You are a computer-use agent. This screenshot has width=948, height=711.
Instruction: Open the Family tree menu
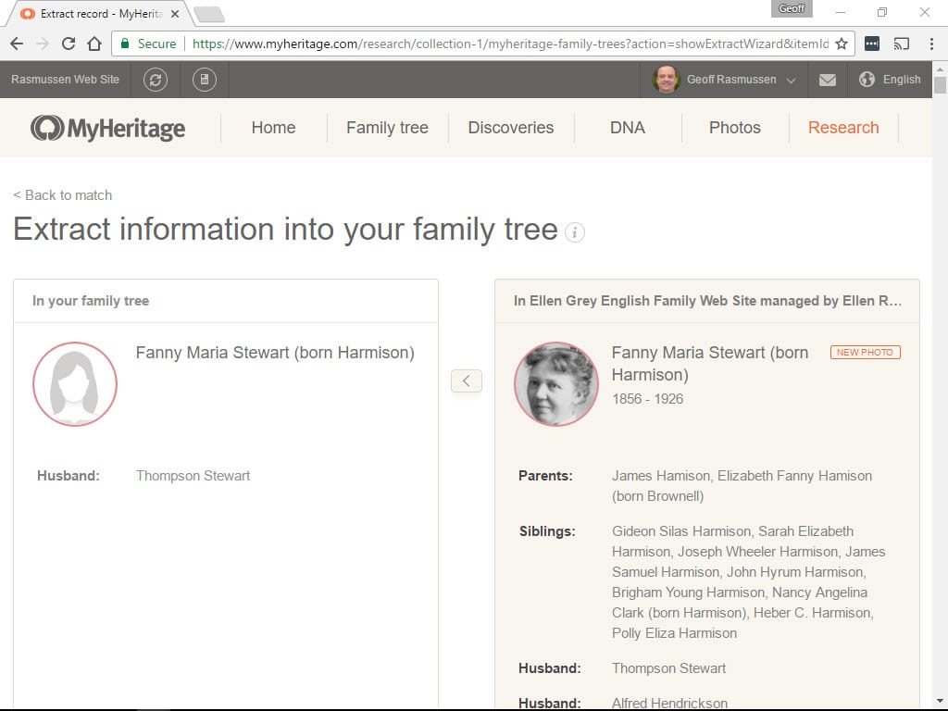pyautogui.click(x=387, y=128)
